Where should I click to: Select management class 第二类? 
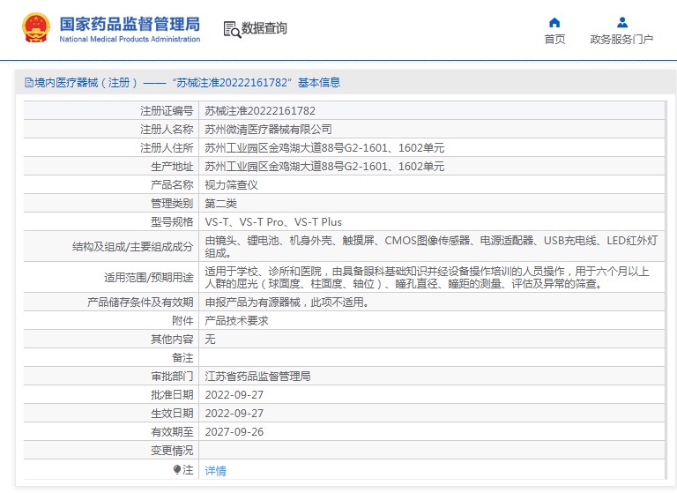(x=220, y=204)
